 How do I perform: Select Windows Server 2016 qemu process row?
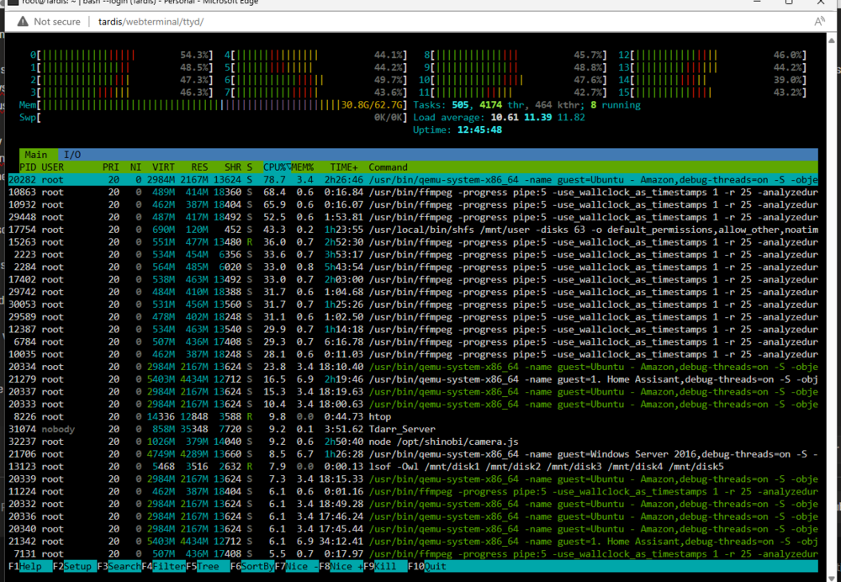point(413,454)
